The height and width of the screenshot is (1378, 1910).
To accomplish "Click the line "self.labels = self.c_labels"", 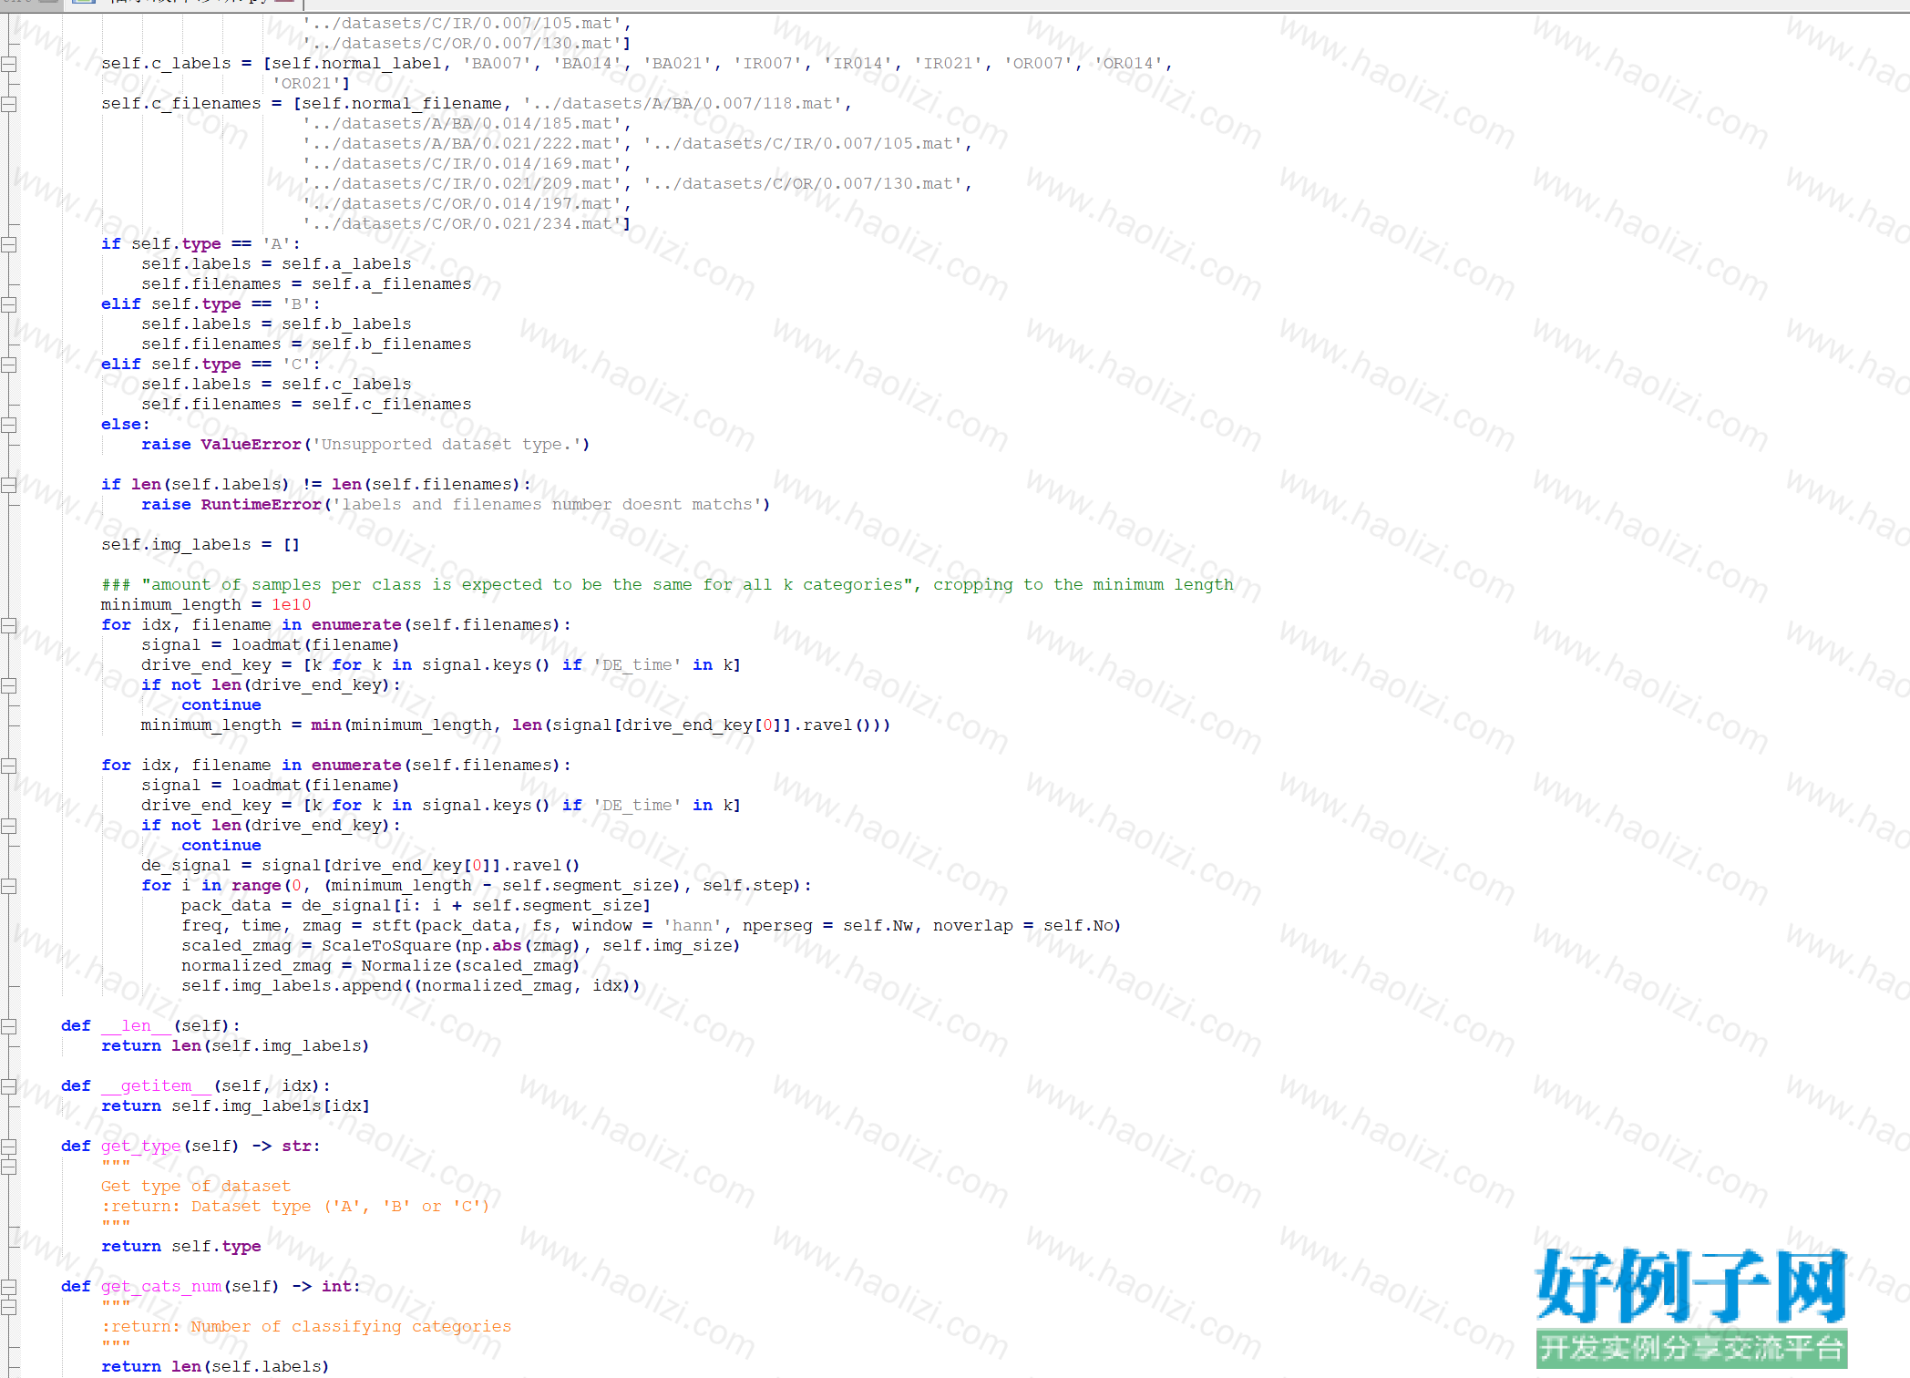I will click(276, 385).
